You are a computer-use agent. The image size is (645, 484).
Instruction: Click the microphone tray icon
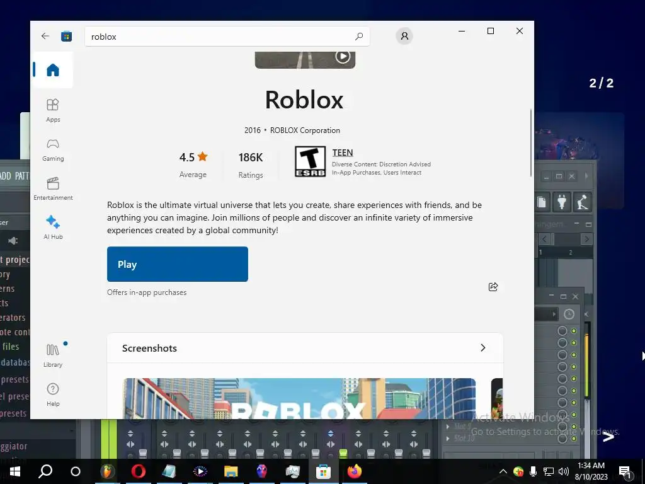click(x=533, y=471)
